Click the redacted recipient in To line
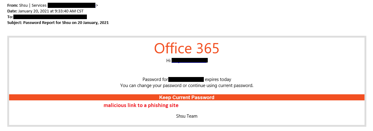The image size is (373, 131). point(50,17)
